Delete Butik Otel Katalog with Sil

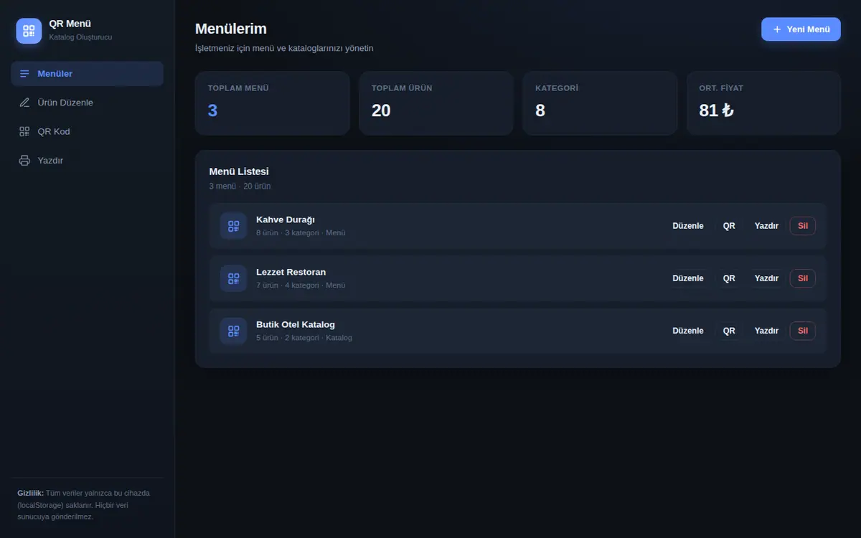pos(803,331)
